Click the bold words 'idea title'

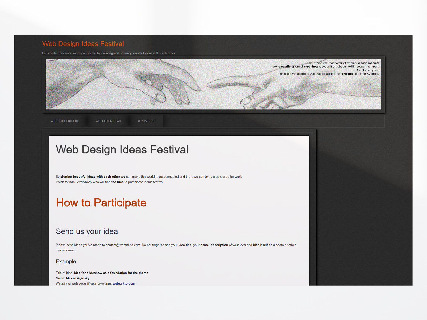(x=185, y=245)
